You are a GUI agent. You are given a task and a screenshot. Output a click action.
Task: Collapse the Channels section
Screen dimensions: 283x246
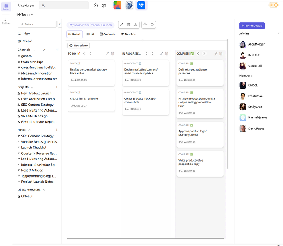pos(34,50)
